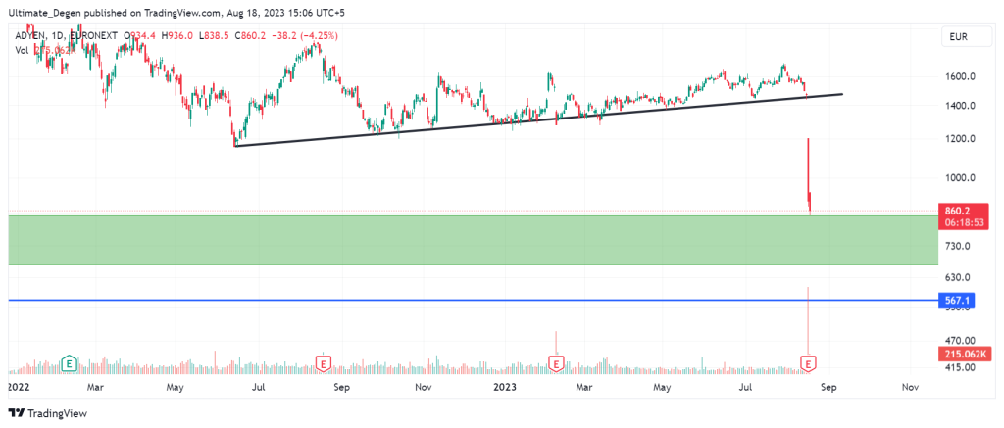Click the low value L838.5

(215, 36)
